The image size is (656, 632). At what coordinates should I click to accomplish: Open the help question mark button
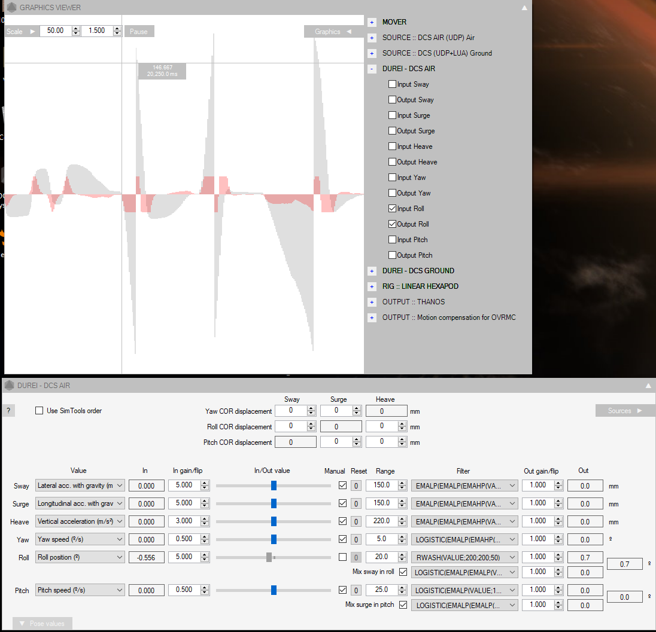point(8,410)
